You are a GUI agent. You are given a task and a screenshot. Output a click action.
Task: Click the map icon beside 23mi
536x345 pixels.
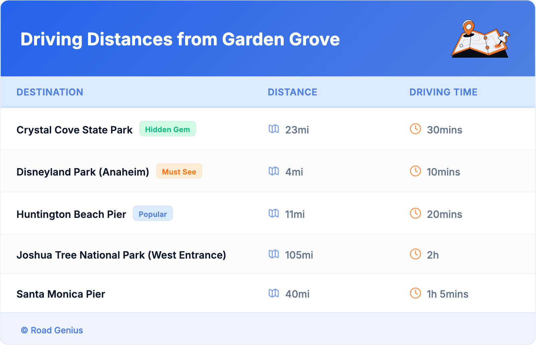click(274, 129)
